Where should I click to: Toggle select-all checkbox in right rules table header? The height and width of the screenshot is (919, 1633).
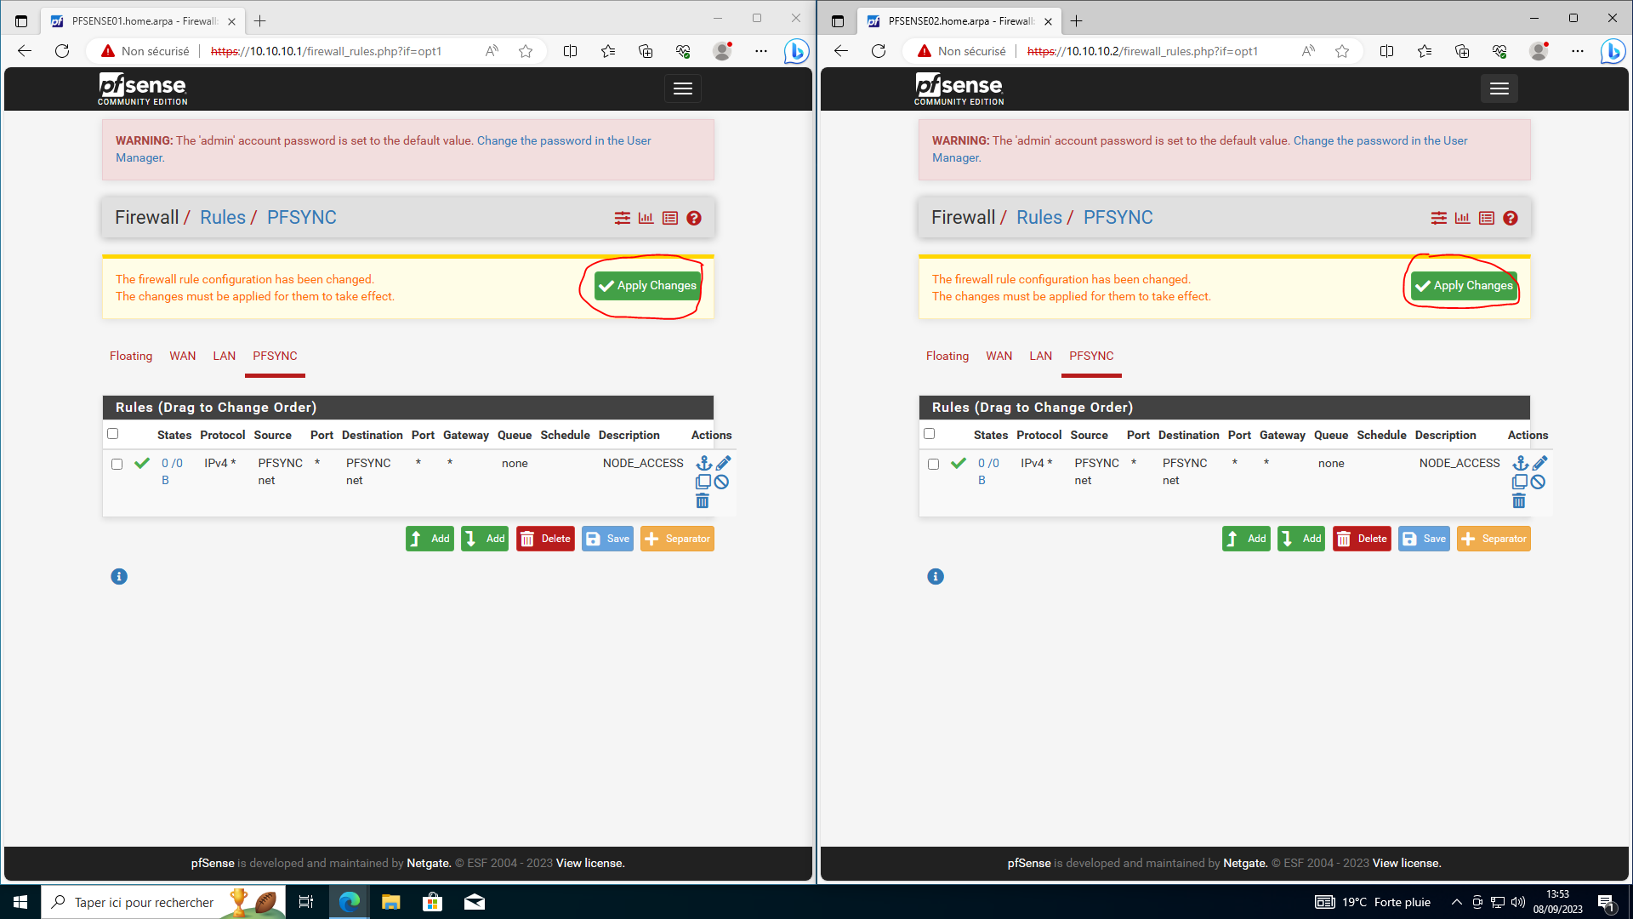click(930, 434)
